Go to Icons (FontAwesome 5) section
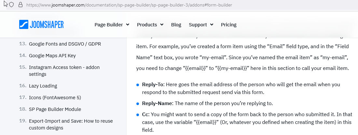This screenshot has height=135, width=358. point(55,98)
